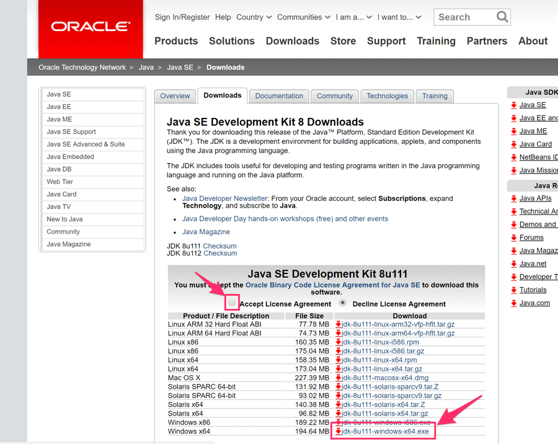Viewport: 558px width, 444px height.
Task: Download jdk-8u111-macosx-x64.dmg
Action: click(385, 378)
